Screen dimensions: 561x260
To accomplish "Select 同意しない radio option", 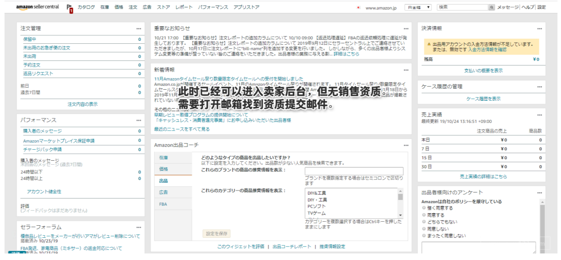I will click(x=424, y=229).
